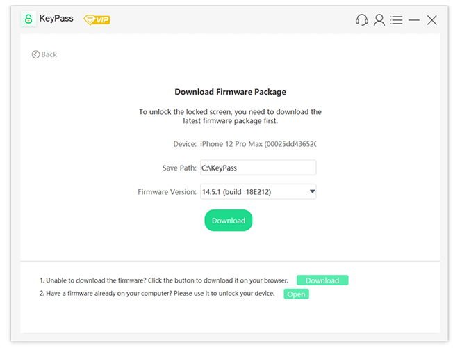Click the circled back arrow icon
The height and width of the screenshot is (348, 453).
(x=35, y=54)
